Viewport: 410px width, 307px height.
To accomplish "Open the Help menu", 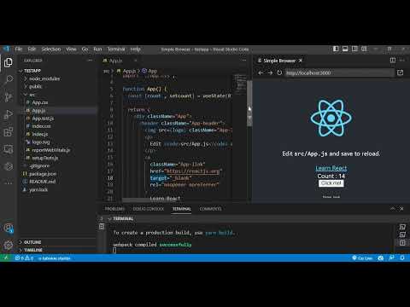I will click(136, 49).
